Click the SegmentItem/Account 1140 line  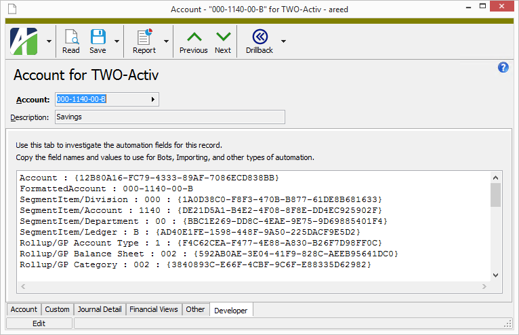[201, 211]
